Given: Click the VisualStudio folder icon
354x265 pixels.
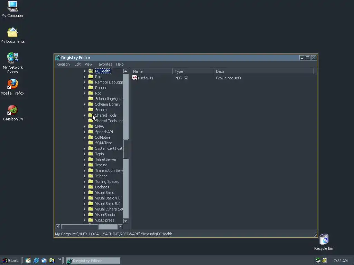Looking at the screenshot, I should [91, 215].
